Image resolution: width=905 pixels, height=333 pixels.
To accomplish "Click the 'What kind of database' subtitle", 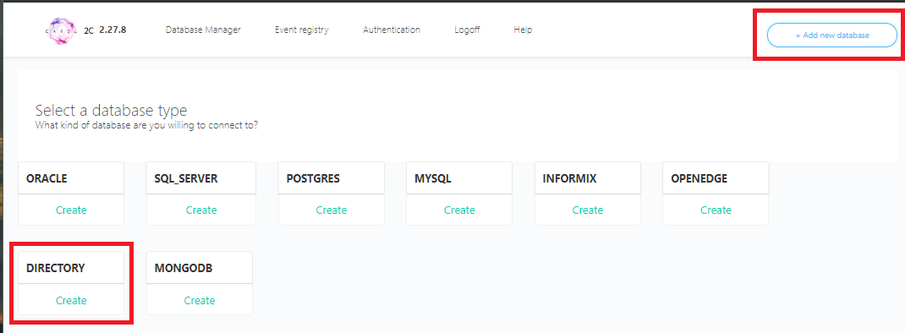I will click(146, 124).
